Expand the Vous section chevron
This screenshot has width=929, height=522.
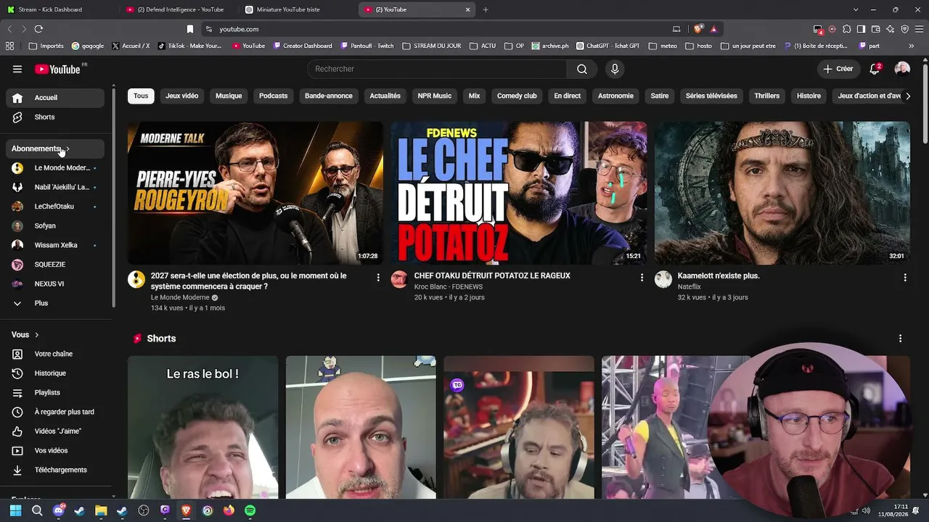click(x=36, y=335)
